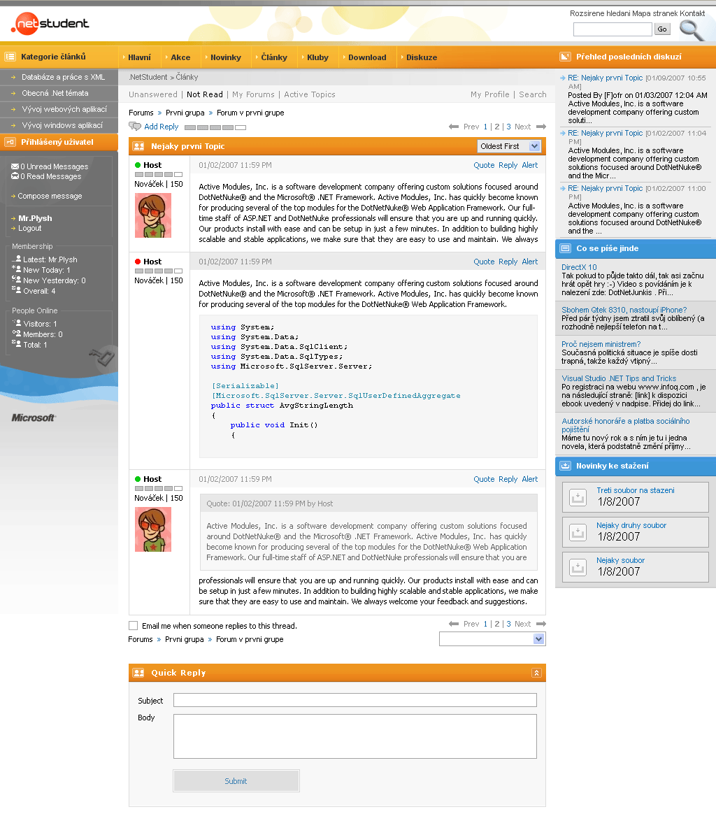Click the Logout link
716x828 pixels.
29,228
